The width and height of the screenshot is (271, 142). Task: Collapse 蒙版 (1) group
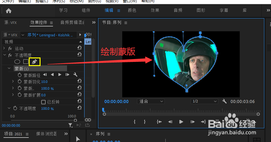pyautogui.click(x=9, y=68)
